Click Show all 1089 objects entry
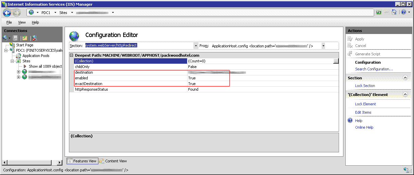 (45, 66)
